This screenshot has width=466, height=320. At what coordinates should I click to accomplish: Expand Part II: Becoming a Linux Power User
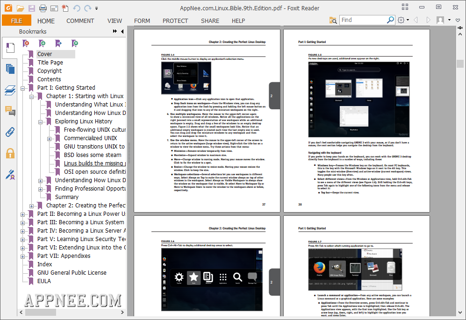(22, 214)
